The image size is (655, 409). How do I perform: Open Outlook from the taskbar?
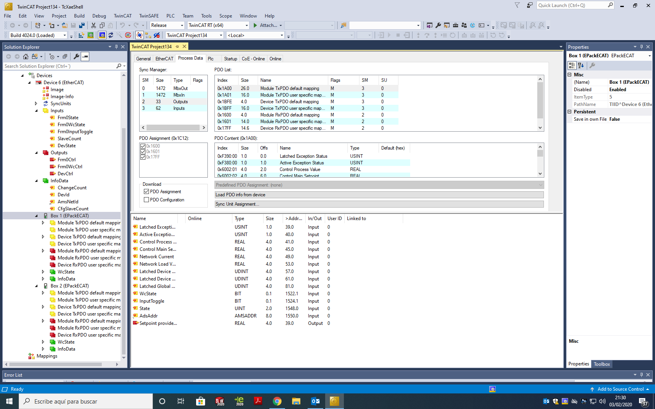tap(315, 401)
